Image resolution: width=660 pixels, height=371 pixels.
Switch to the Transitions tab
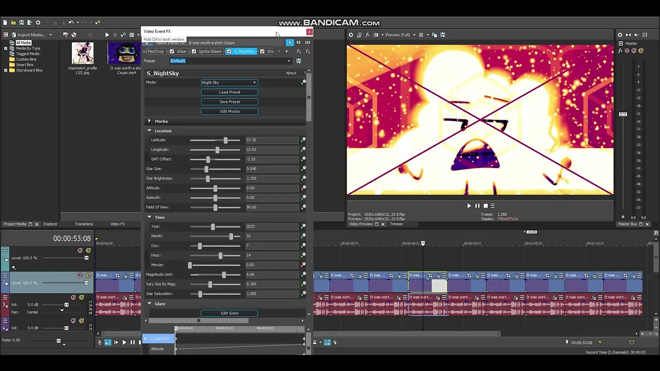click(x=84, y=224)
